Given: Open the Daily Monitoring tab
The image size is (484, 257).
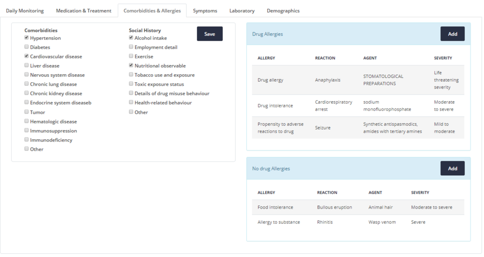Looking at the screenshot, I should pos(25,11).
